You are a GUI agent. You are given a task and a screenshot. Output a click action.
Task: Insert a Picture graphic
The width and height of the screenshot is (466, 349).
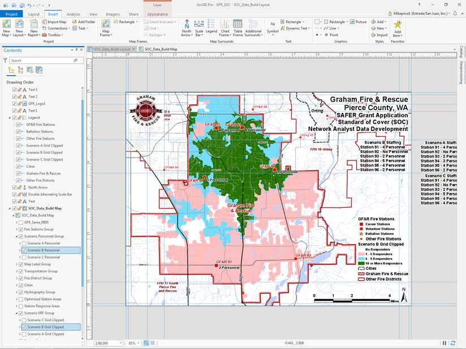tap(358, 21)
